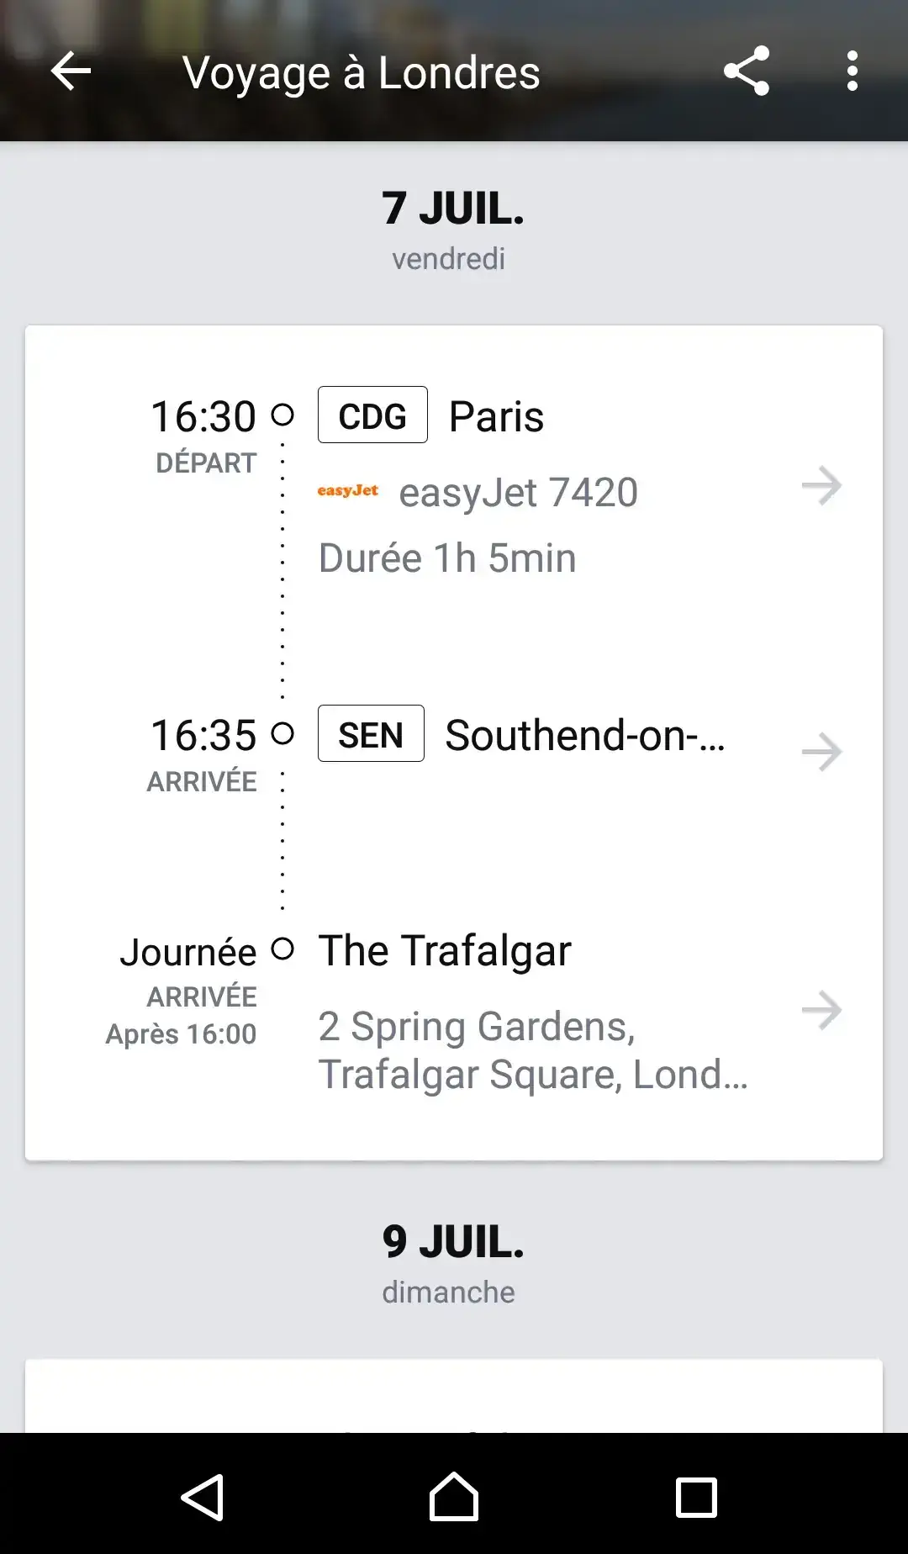Image resolution: width=908 pixels, height=1554 pixels.
Task: Select The Trafalgar timeline marker circle
Action: point(282,949)
